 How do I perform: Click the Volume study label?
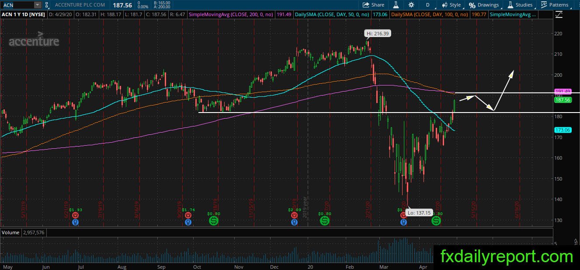tap(10, 232)
